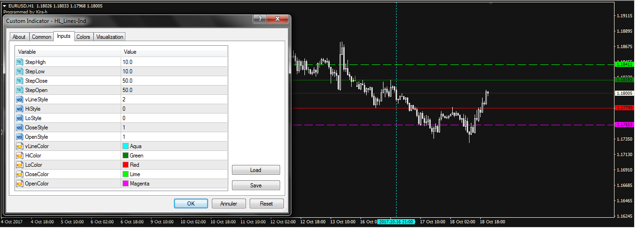This screenshot has height=228, width=636.
Task: Click the Reset button
Action: coord(267,204)
